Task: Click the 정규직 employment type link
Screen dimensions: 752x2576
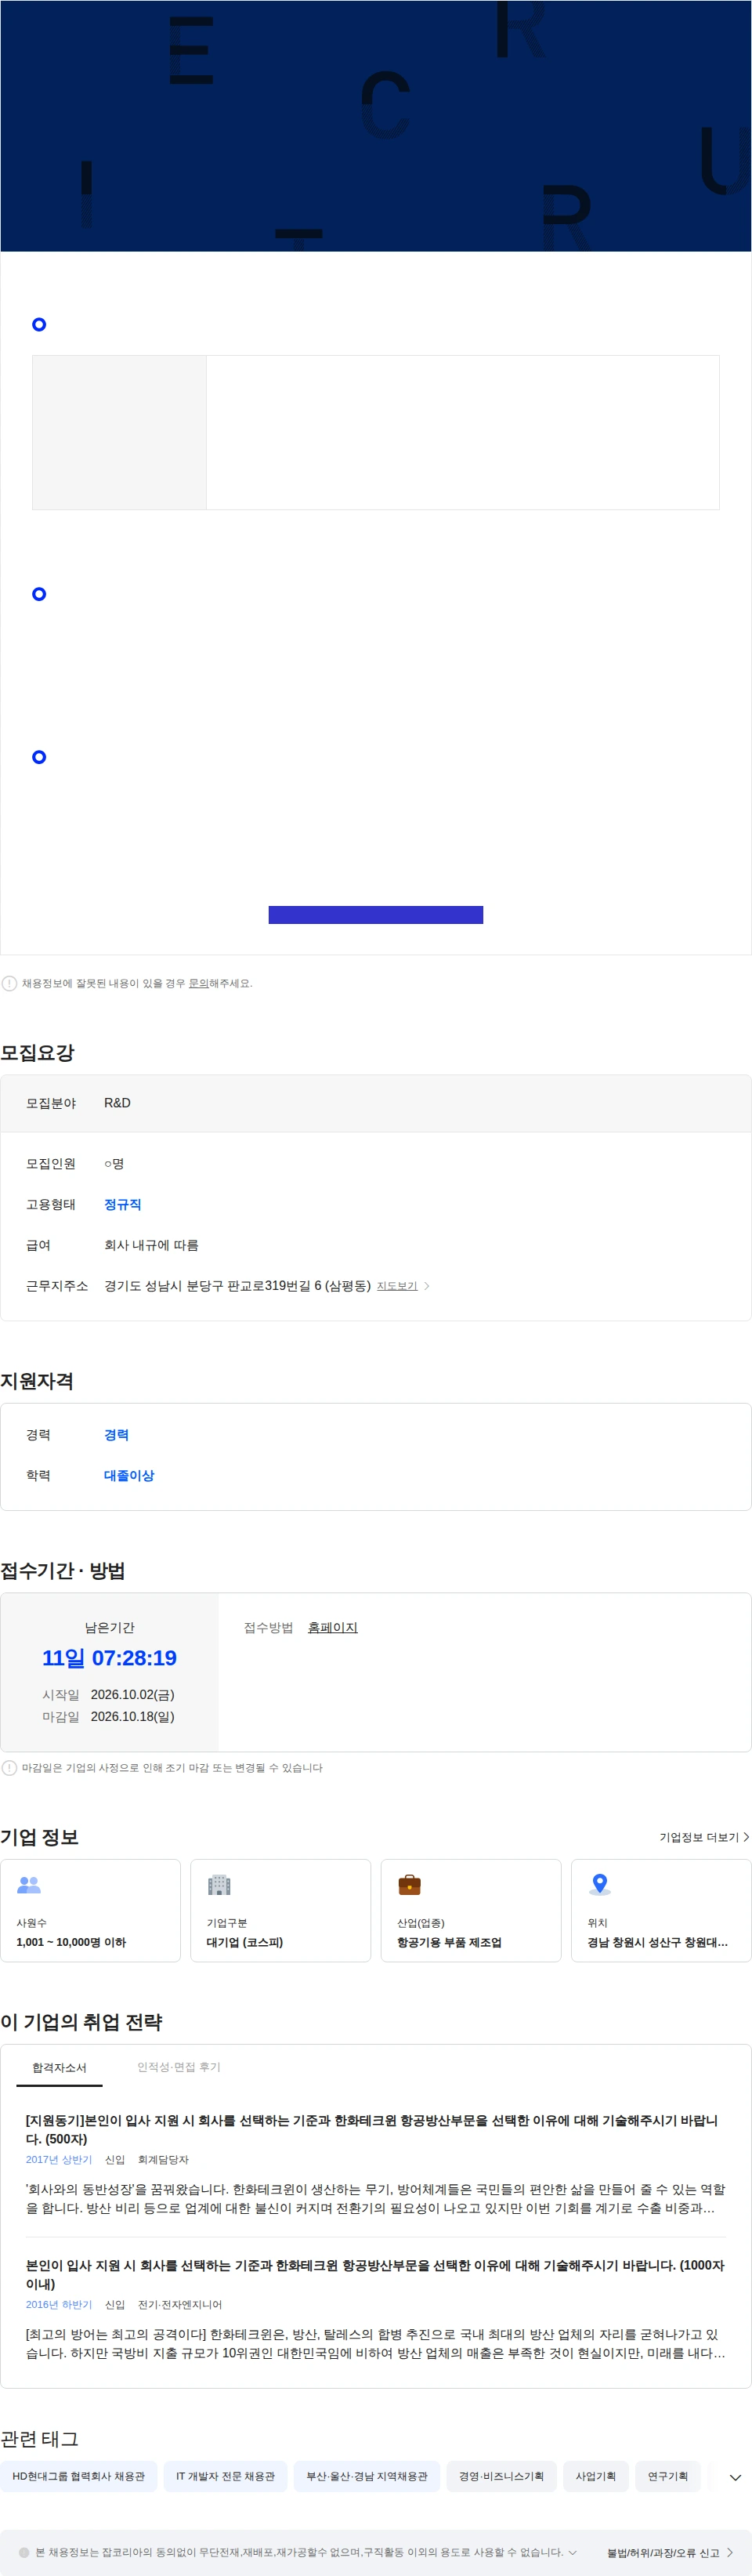Action: coord(122,1204)
